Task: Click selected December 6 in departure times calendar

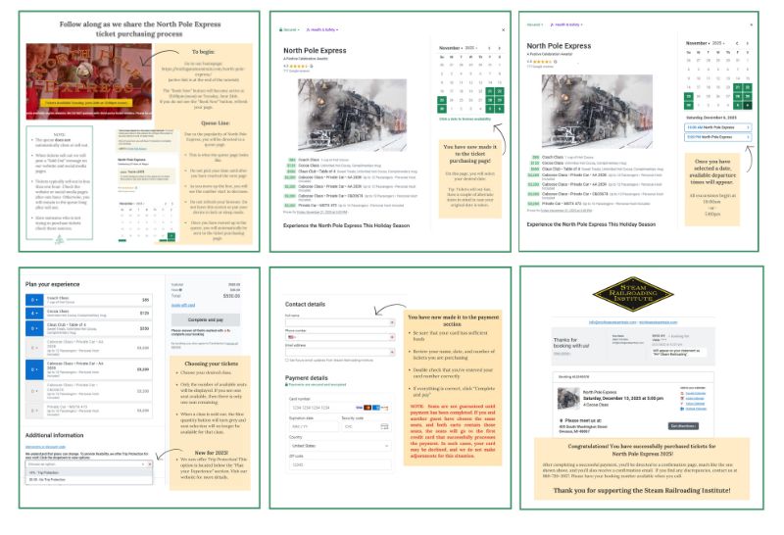Action: 748,105
